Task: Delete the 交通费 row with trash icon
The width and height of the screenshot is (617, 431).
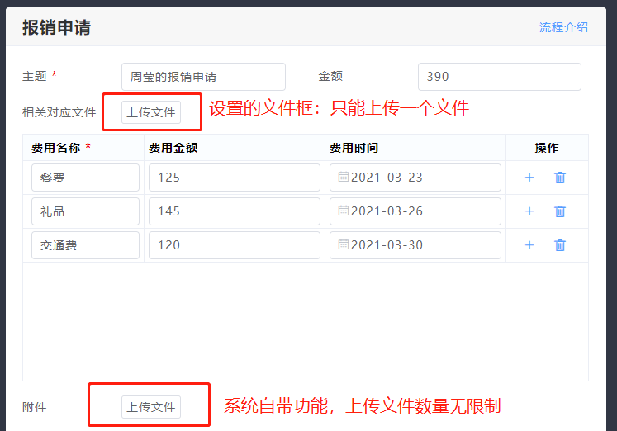Action: click(560, 245)
